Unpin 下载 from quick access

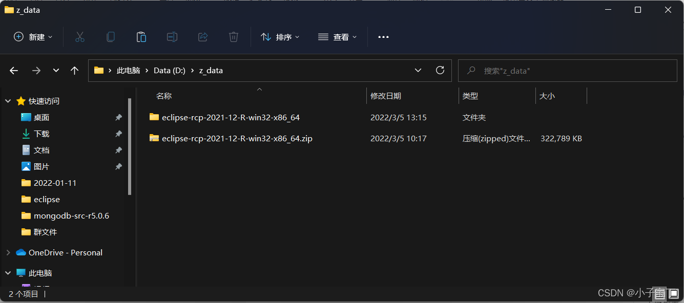pos(118,134)
